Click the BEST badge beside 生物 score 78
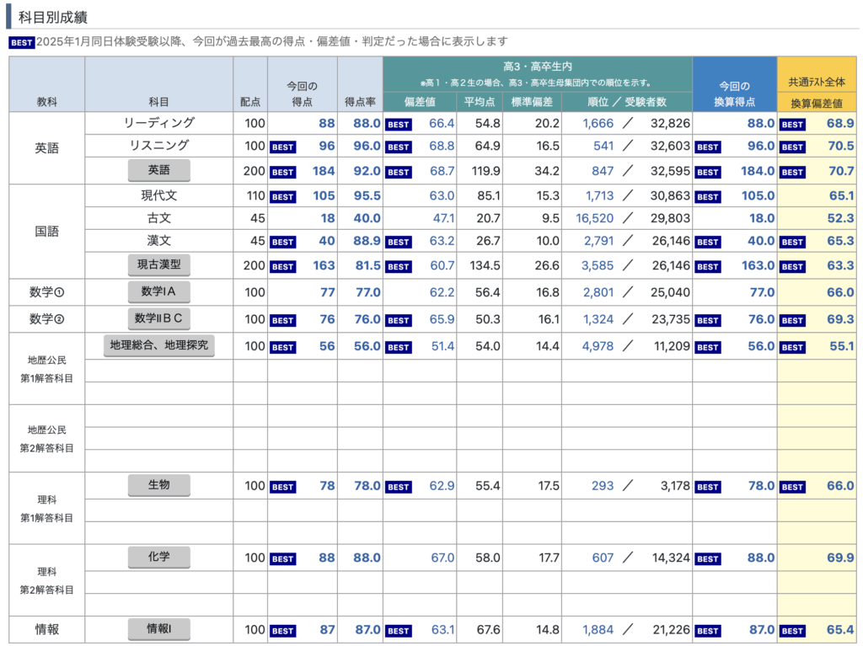The height and width of the screenshot is (646, 863). pos(282,487)
